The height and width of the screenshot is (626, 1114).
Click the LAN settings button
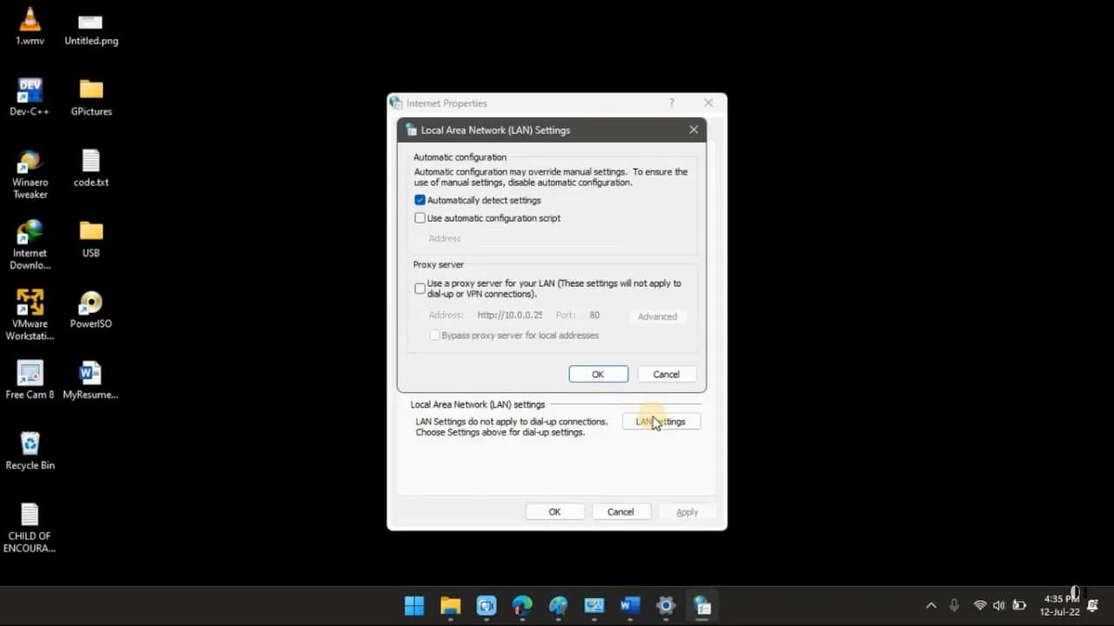[661, 421]
